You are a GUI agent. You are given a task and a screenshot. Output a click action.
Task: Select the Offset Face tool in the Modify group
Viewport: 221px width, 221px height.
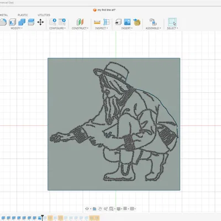pos(31,22)
